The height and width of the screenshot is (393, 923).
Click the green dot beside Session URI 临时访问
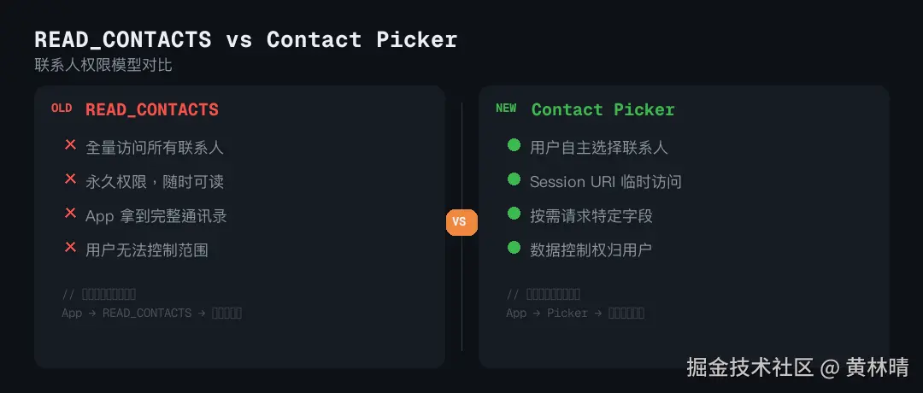click(x=514, y=179)
